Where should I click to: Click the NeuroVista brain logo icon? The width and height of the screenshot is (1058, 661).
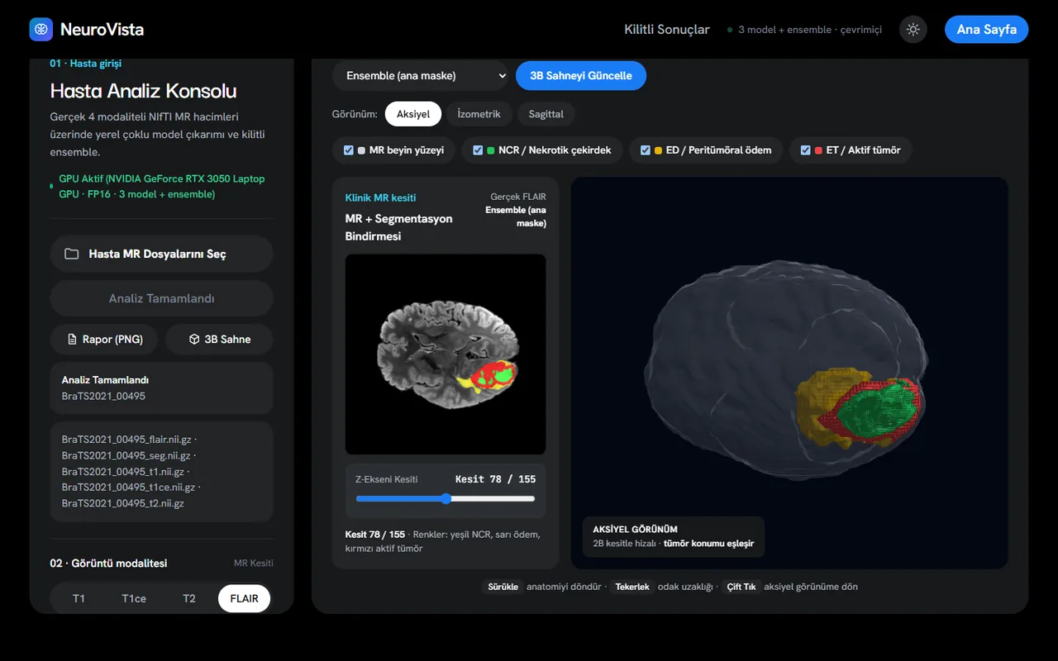pyautogui.click(x=41, y=30)
